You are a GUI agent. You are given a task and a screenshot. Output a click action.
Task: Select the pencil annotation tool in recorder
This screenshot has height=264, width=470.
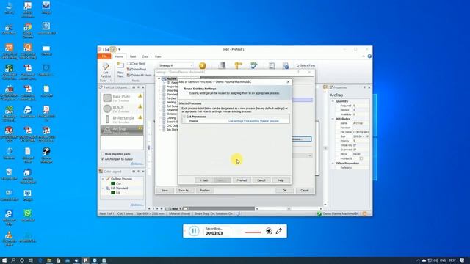pyautogui.click(x=279, y=231)
